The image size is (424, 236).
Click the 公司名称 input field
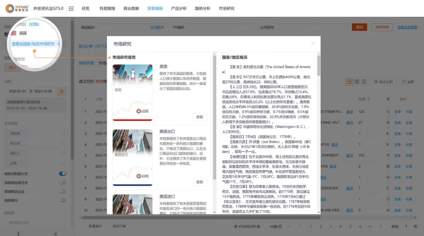point(311,27)
